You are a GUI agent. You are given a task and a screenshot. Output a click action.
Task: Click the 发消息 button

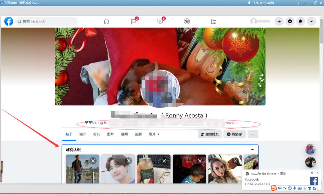click(235, 134)
